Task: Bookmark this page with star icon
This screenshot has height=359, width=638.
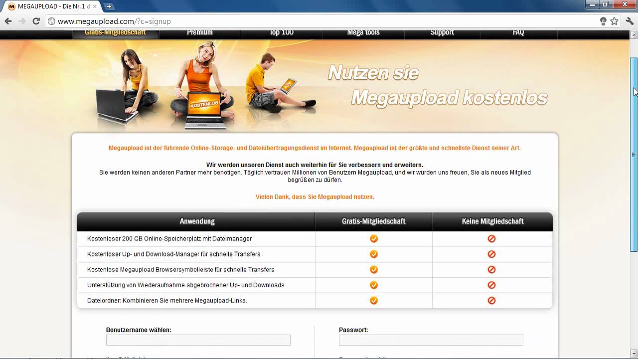Action: (614, 21)
